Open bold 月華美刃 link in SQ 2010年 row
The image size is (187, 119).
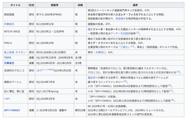point(9,63)
